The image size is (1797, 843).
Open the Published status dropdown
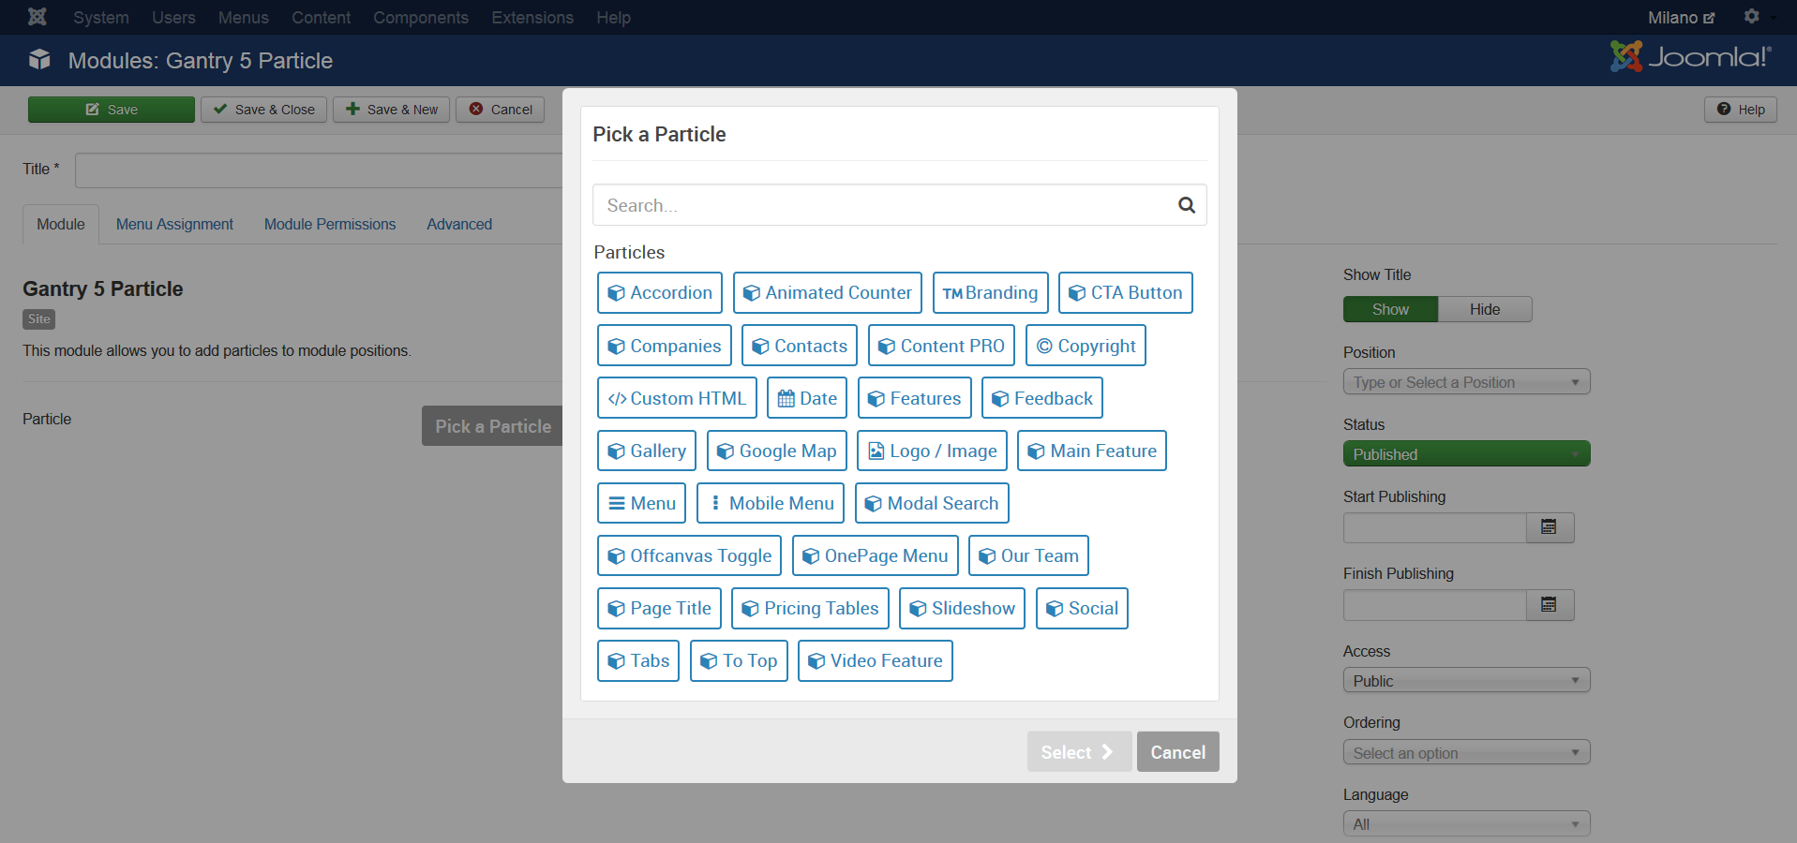[1465, 454]
